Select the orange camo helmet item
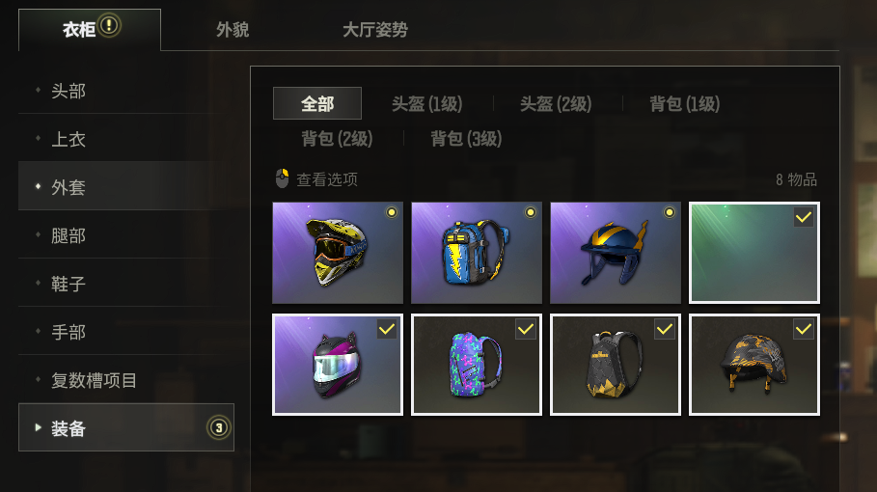 (x=754, y=365)
